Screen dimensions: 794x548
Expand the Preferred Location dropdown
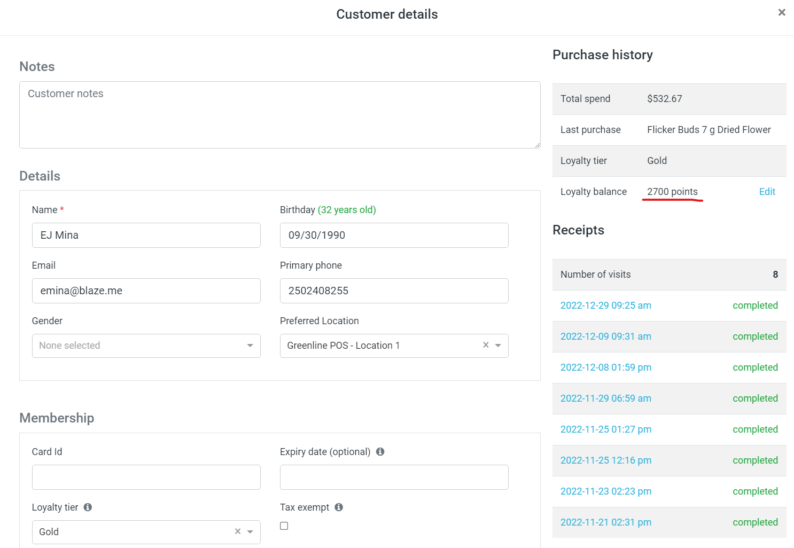[x=498, y=346]
